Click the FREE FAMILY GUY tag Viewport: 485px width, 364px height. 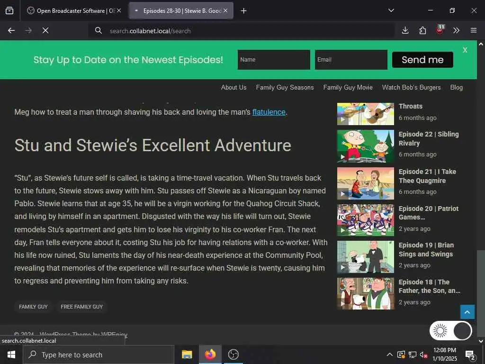click(81, 307)
